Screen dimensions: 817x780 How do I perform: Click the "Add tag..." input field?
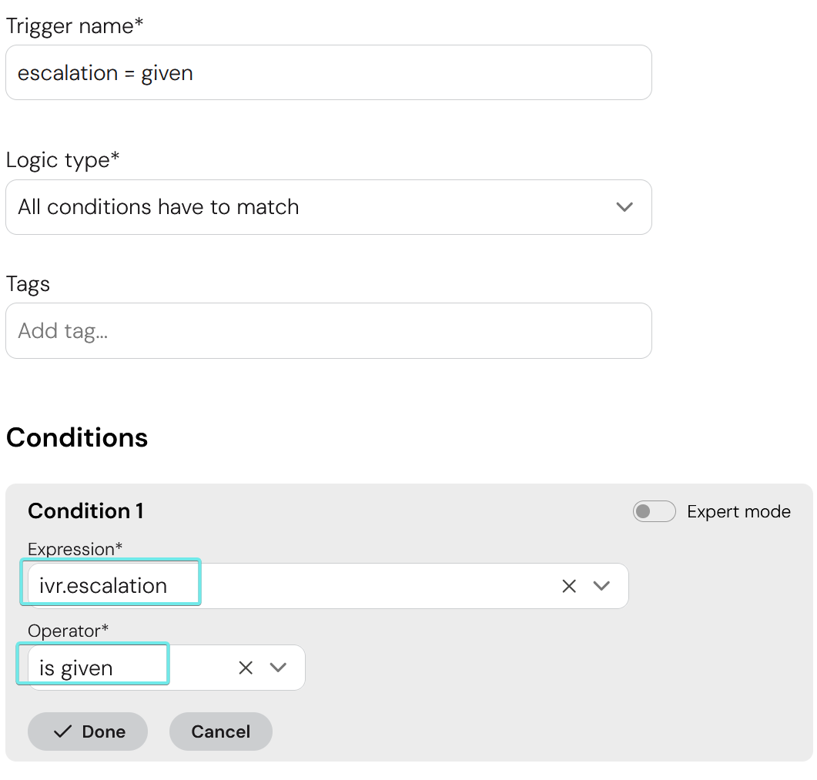tap(328, 331)
